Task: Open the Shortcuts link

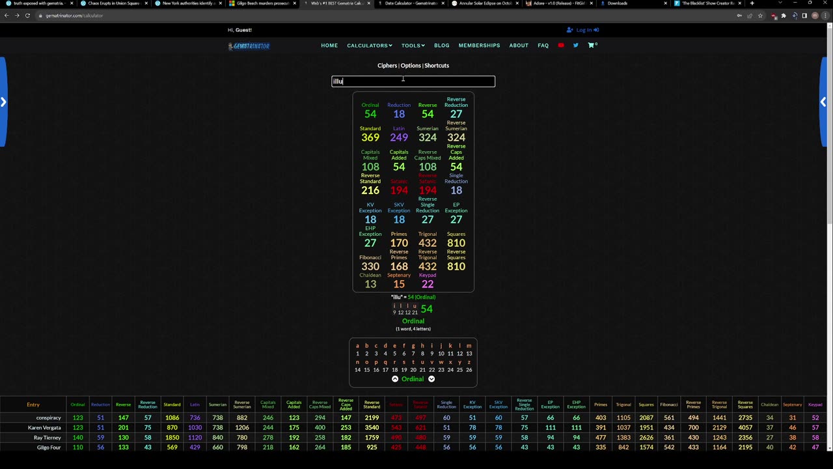Action: (x=437, y=66)
